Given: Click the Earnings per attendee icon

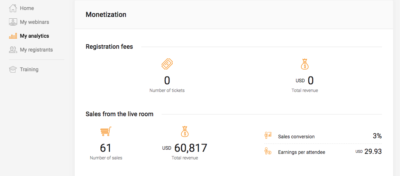Looking at the screenshot, I should (268, 151).
